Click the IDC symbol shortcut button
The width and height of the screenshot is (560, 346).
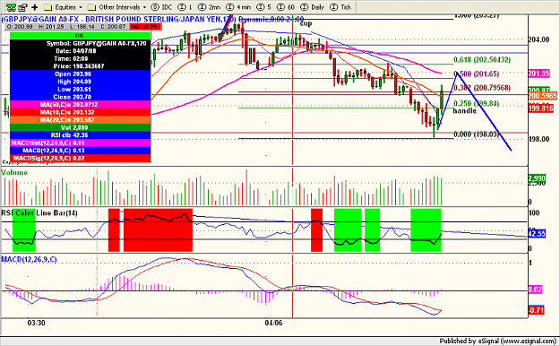pyautogui.click(x=162, y=7)
